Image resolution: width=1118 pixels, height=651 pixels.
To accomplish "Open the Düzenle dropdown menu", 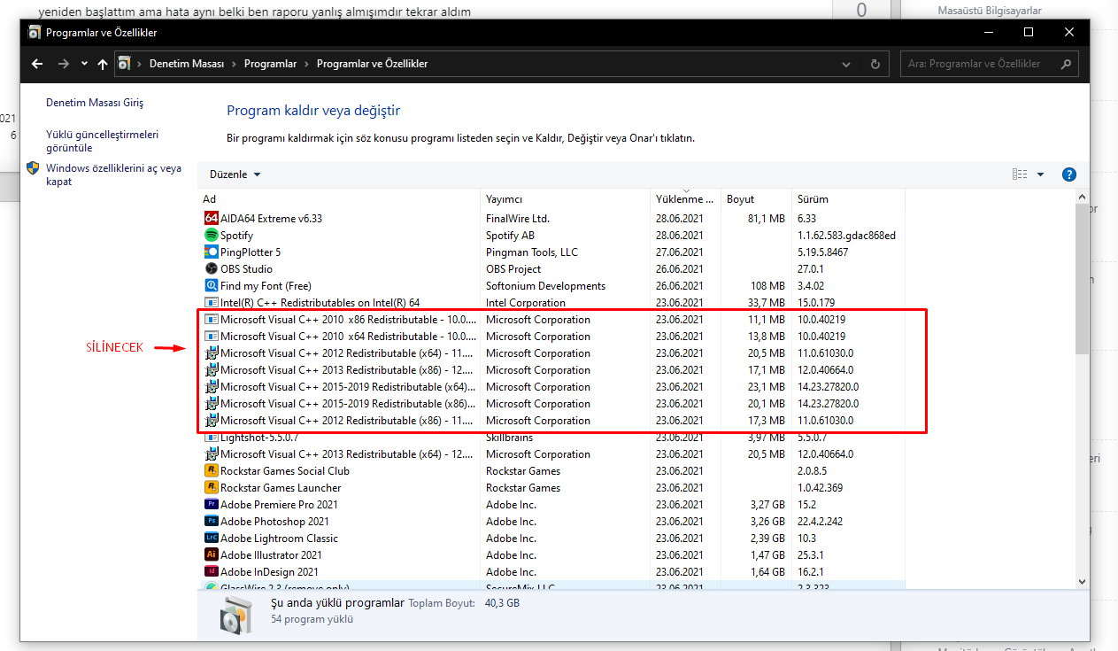I will pos(235,174).
